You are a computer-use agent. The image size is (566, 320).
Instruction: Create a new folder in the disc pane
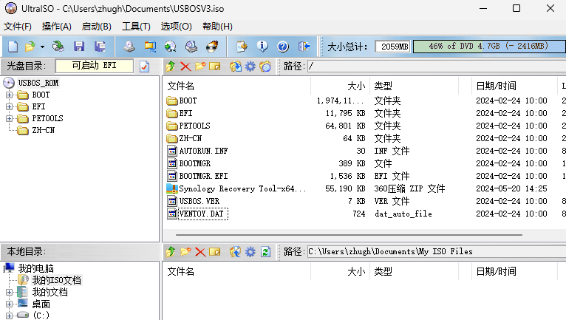click(200, 66)
